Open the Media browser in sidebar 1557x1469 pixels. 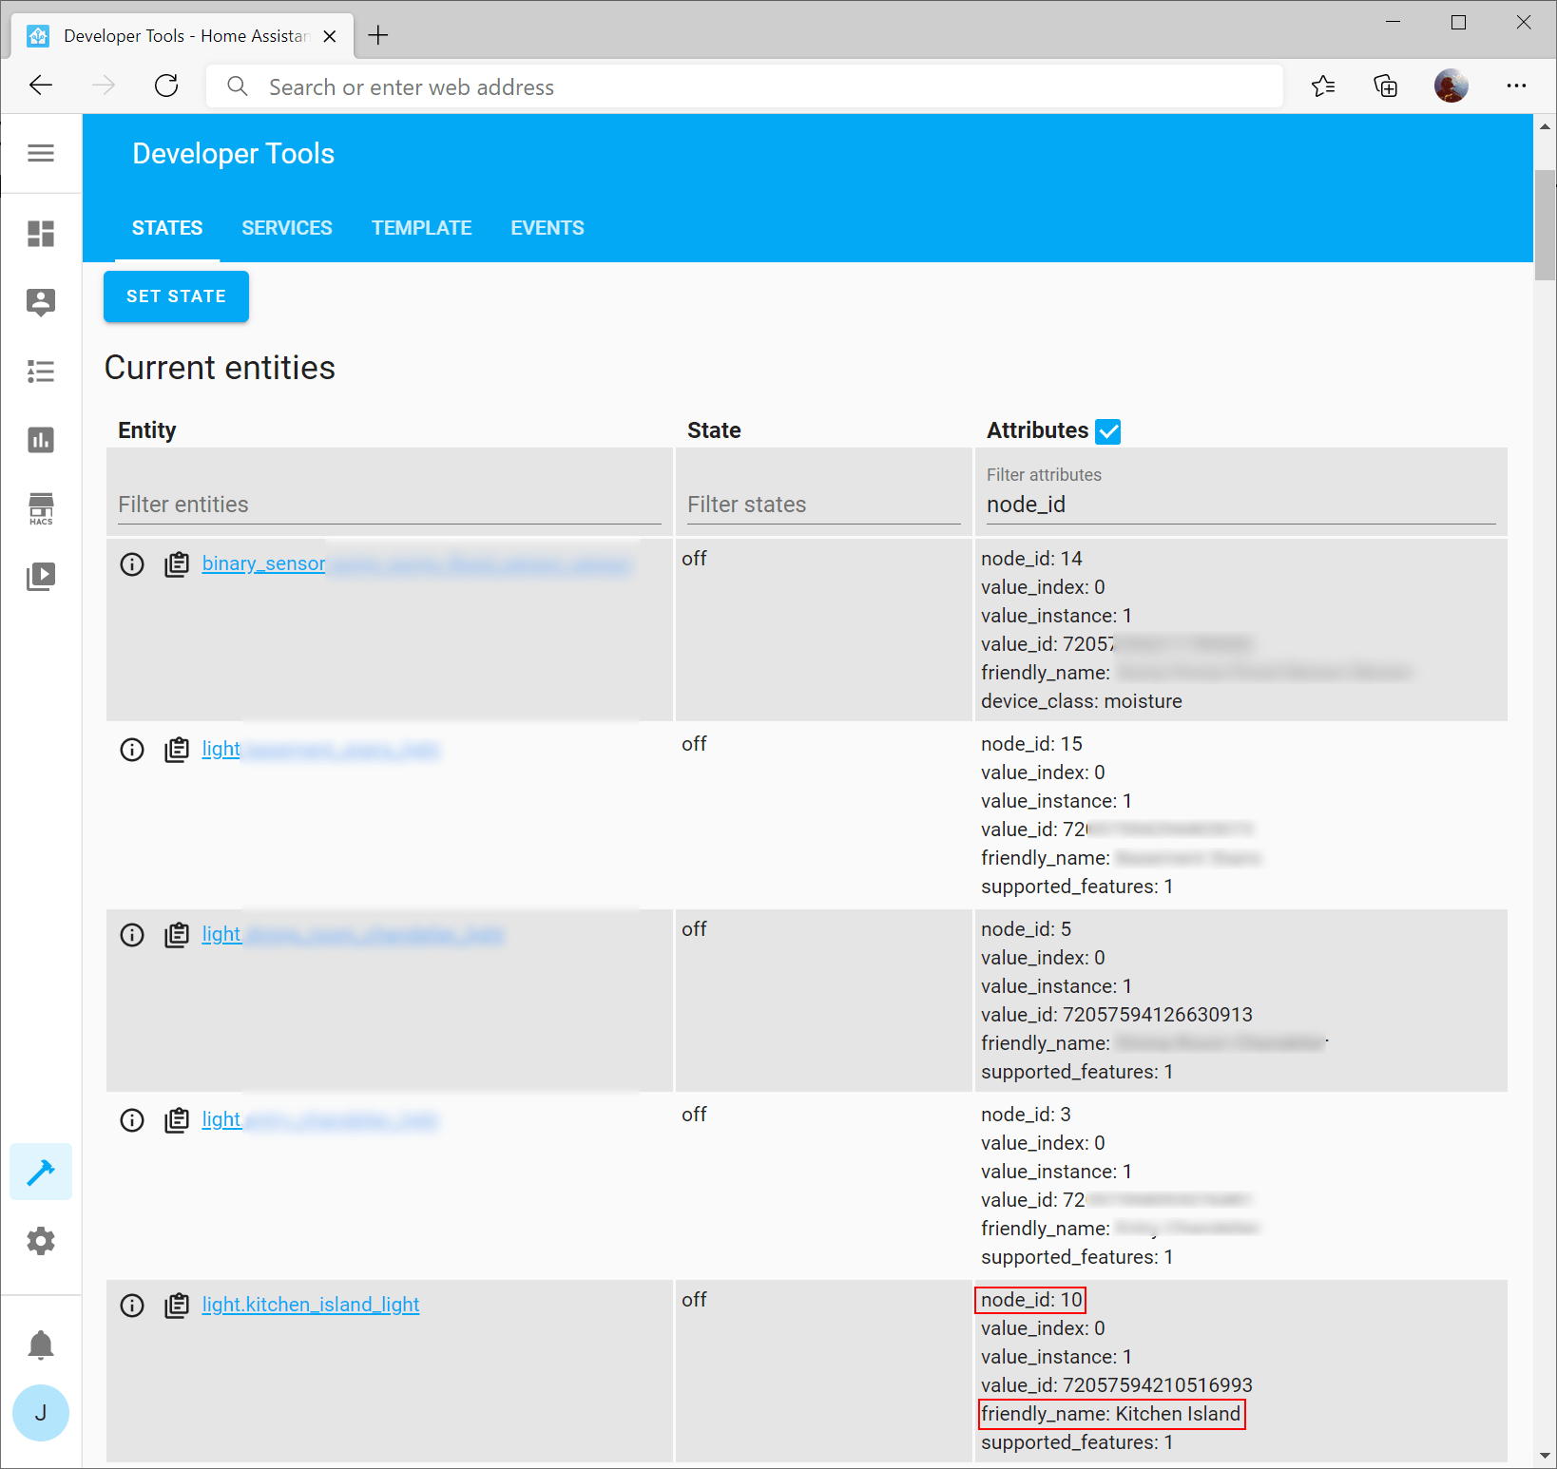[x=42, y=576]
